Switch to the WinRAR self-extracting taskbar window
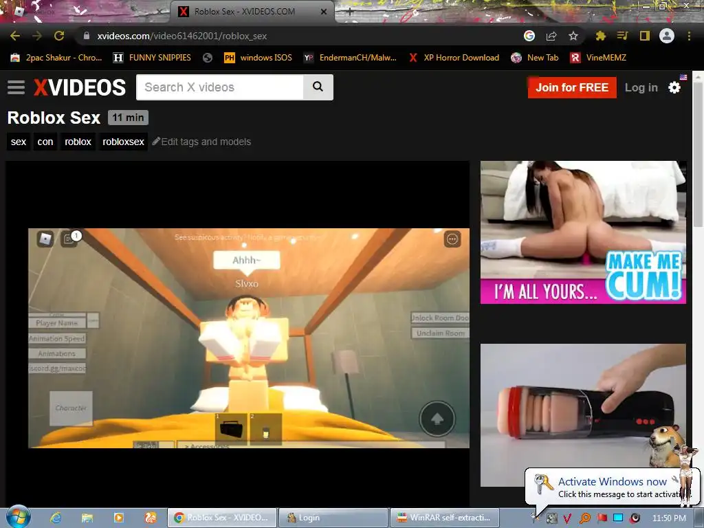 point(445,518)
